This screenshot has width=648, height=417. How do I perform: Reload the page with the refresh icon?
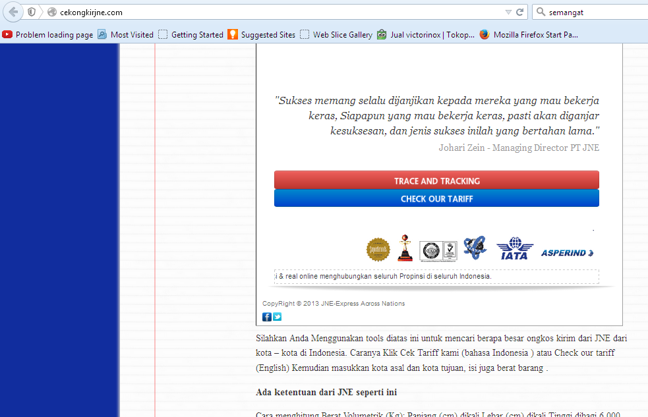click(x=520, y=12)
